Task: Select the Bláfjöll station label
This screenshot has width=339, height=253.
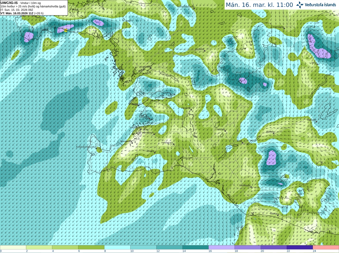Action: tap(151, 151)
